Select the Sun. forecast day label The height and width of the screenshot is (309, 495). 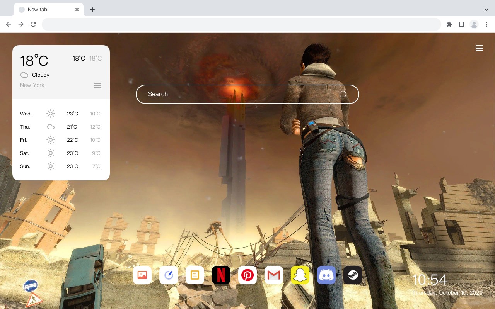[x=25, y=166]
